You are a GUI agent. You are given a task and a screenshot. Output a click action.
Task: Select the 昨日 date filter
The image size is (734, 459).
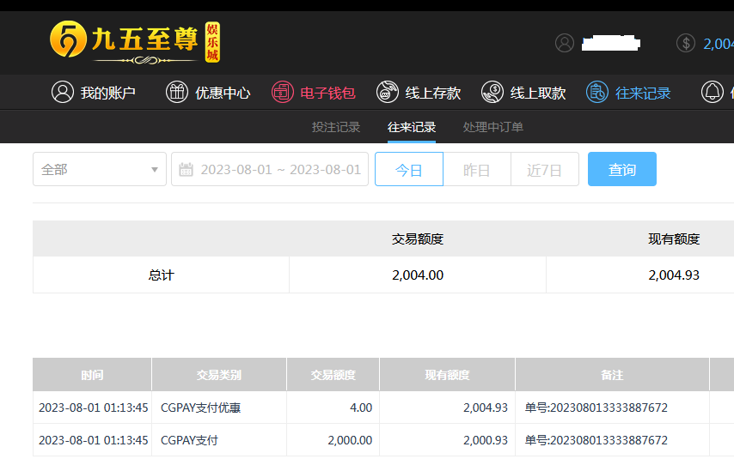point(476,170)
